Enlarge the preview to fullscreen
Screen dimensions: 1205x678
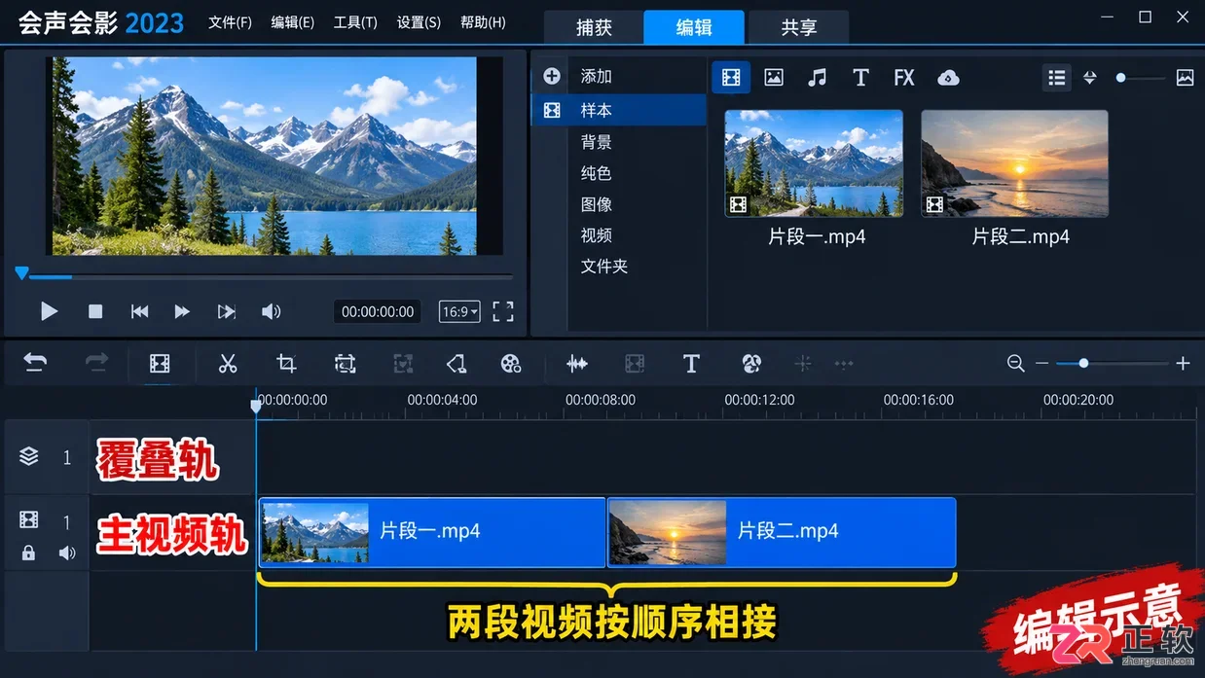[x=502, y=311]
